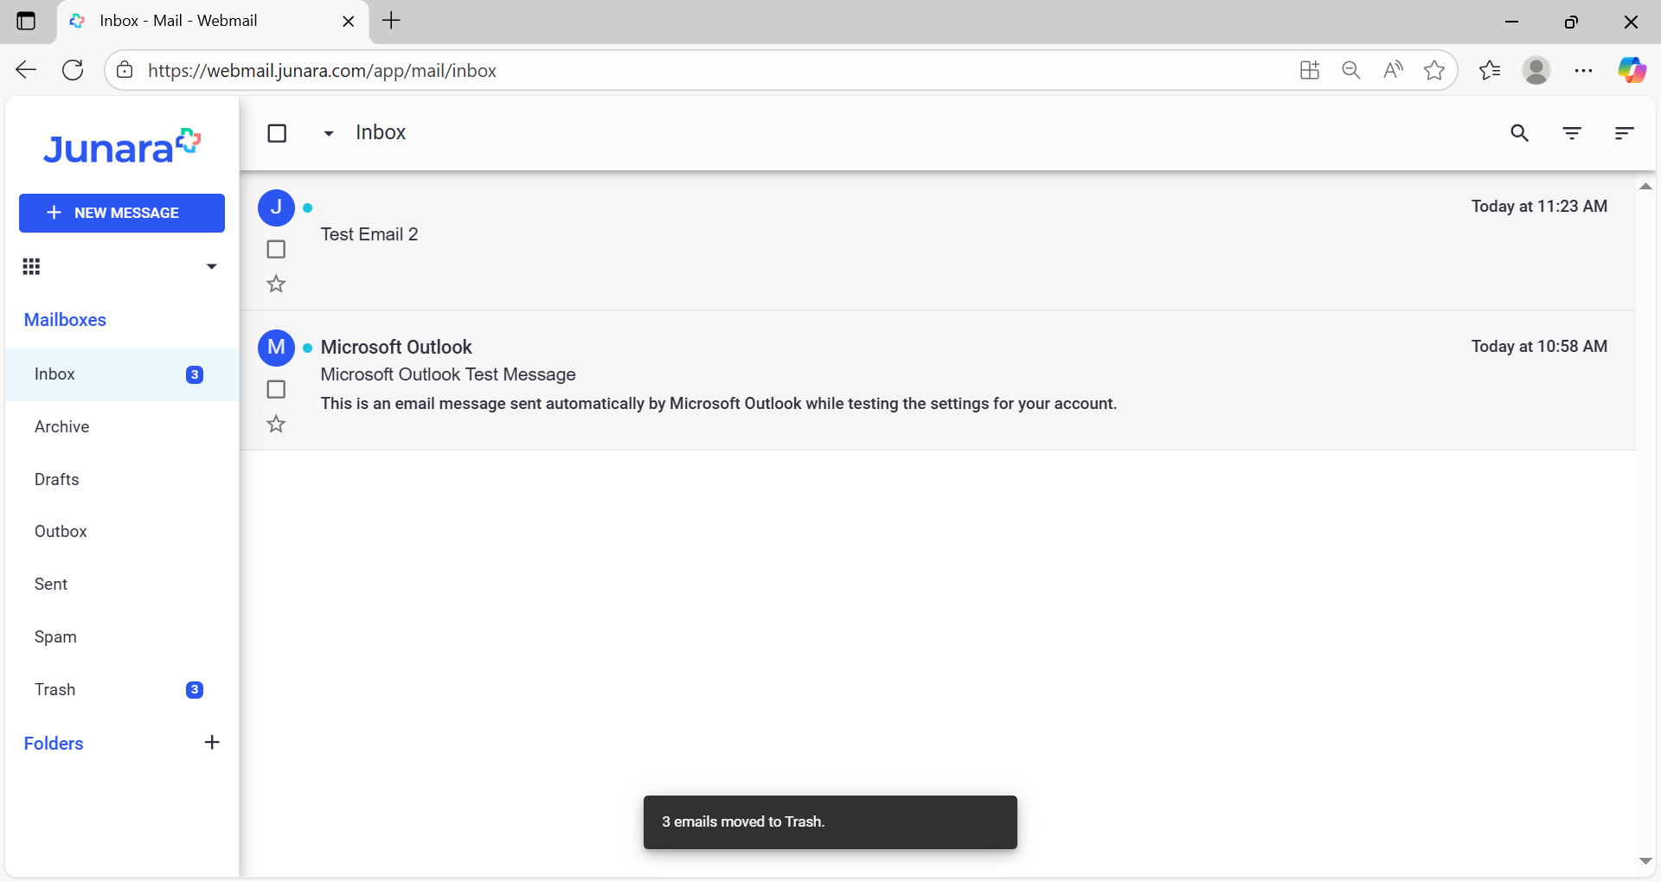This screenshot has height=882, width=1661.
Task: View site information lock icon
Action: [125, 70]
